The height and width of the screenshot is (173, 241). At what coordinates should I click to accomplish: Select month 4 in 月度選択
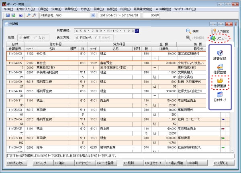tap(77, 31)
